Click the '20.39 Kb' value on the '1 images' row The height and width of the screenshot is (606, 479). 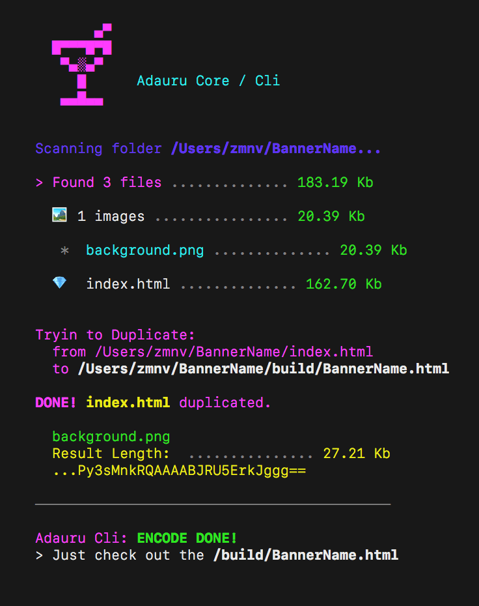[x=331, y=216]
